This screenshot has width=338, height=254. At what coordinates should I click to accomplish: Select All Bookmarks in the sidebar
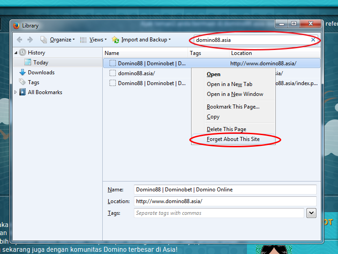45,92
